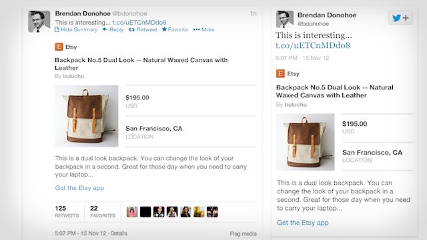Viewport: 427px width, 240px height.
Task: Open Brendan Donohoe's avatar in left tweet
Action: (x=39, y=21)
